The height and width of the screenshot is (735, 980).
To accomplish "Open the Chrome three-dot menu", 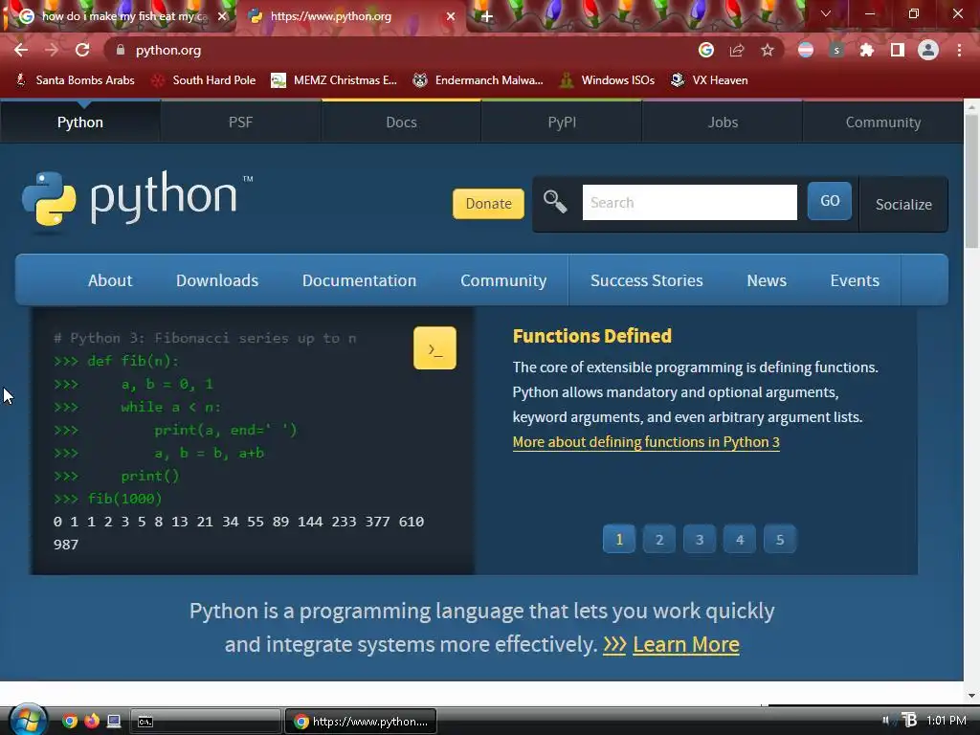I will point(959,50).
